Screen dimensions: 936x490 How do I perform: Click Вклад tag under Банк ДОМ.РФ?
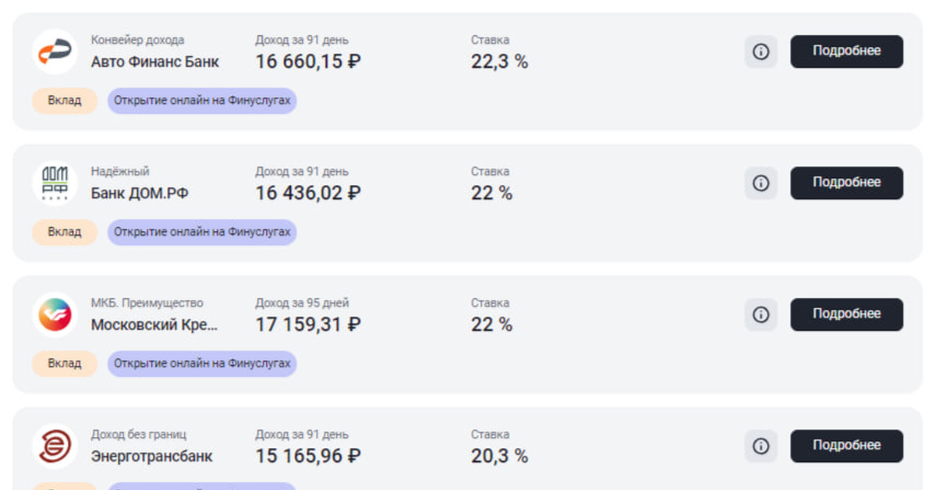[65, 233]
